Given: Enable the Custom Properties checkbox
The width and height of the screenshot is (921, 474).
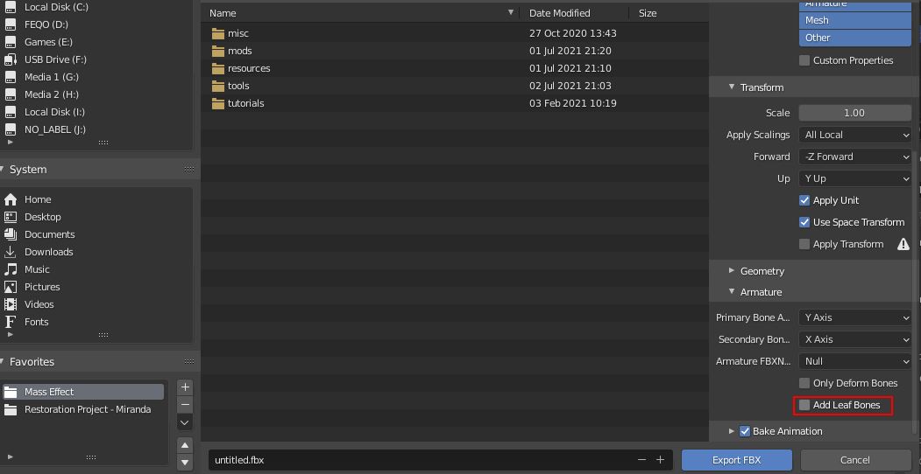Looking at the screenshot, I should [x=804, y=60].
